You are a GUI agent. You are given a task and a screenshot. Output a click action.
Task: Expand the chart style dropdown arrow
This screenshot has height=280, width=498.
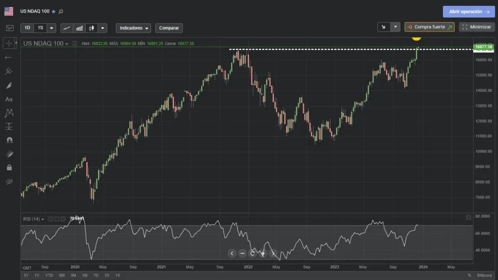click(x=103, y=28)
